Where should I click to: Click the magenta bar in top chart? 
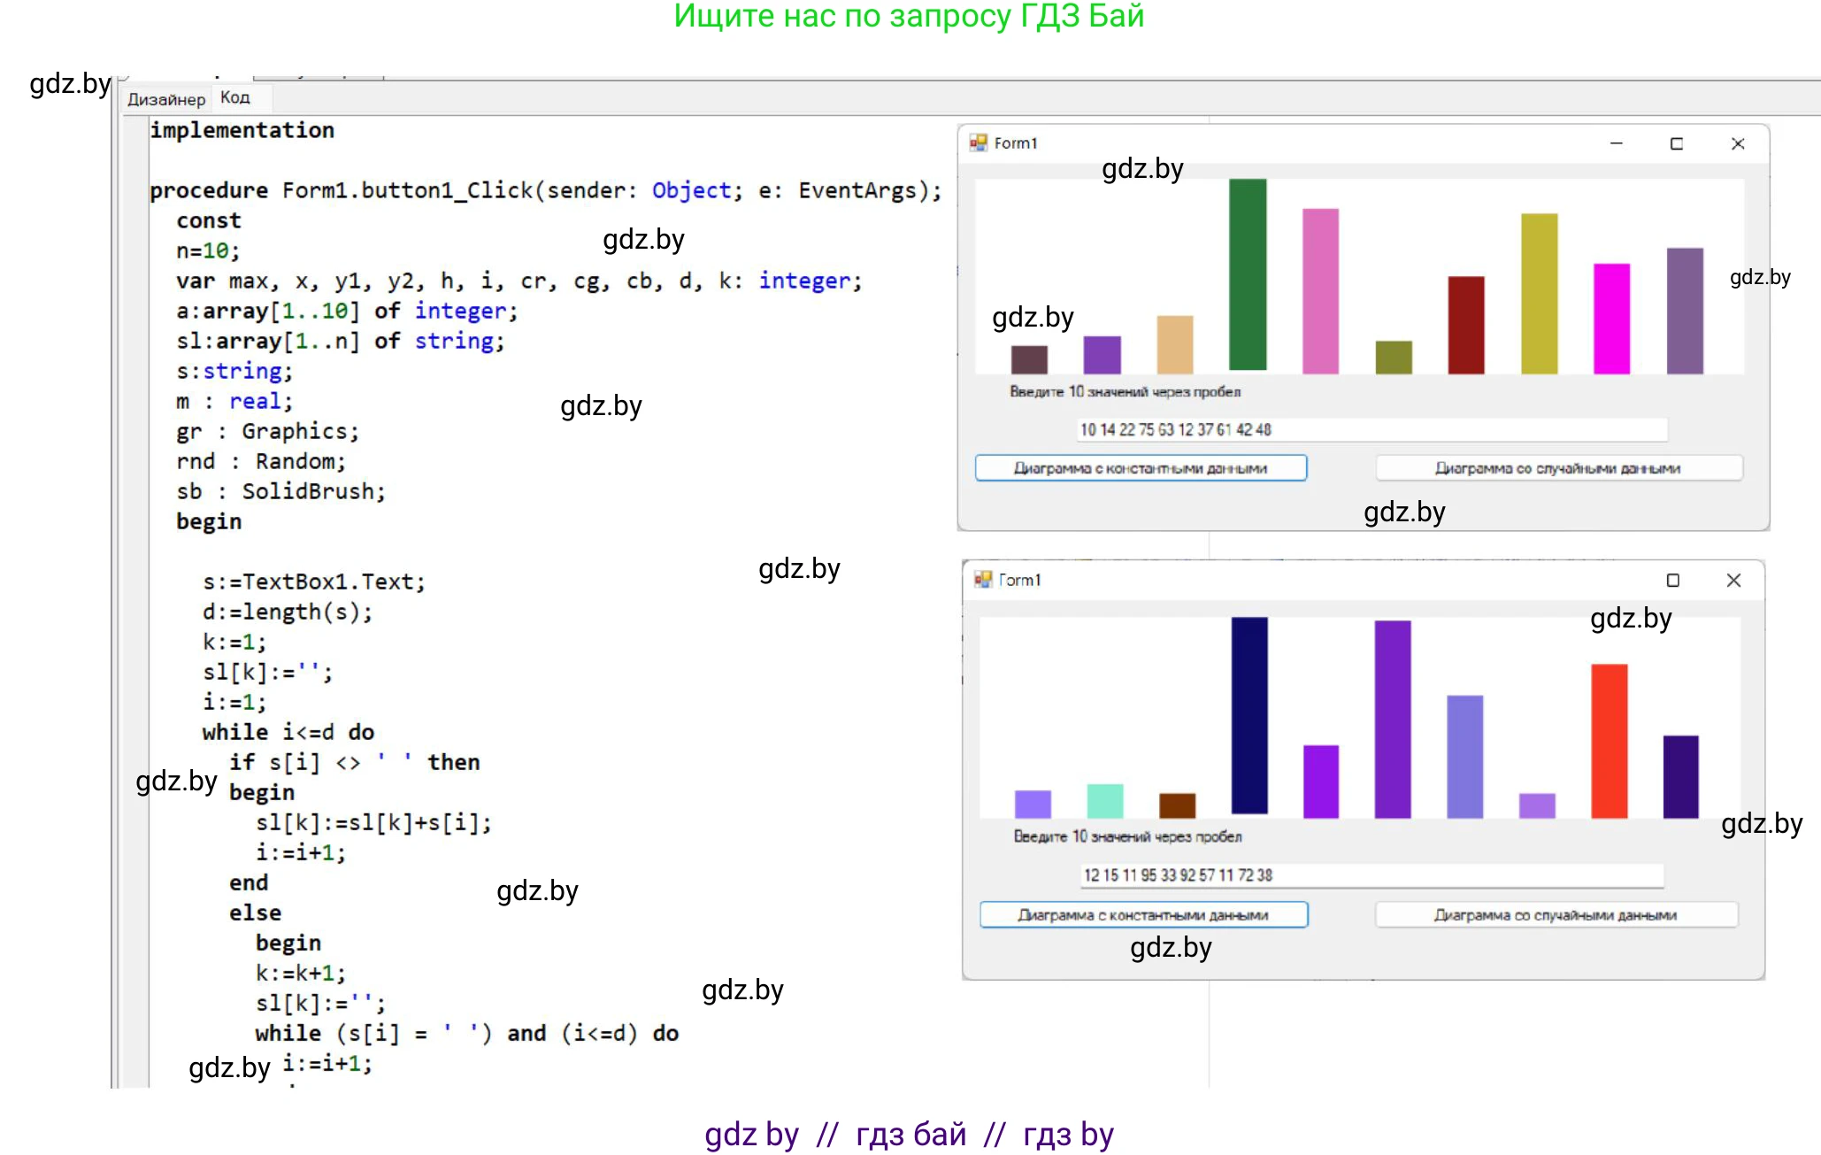pos(1611,319)
